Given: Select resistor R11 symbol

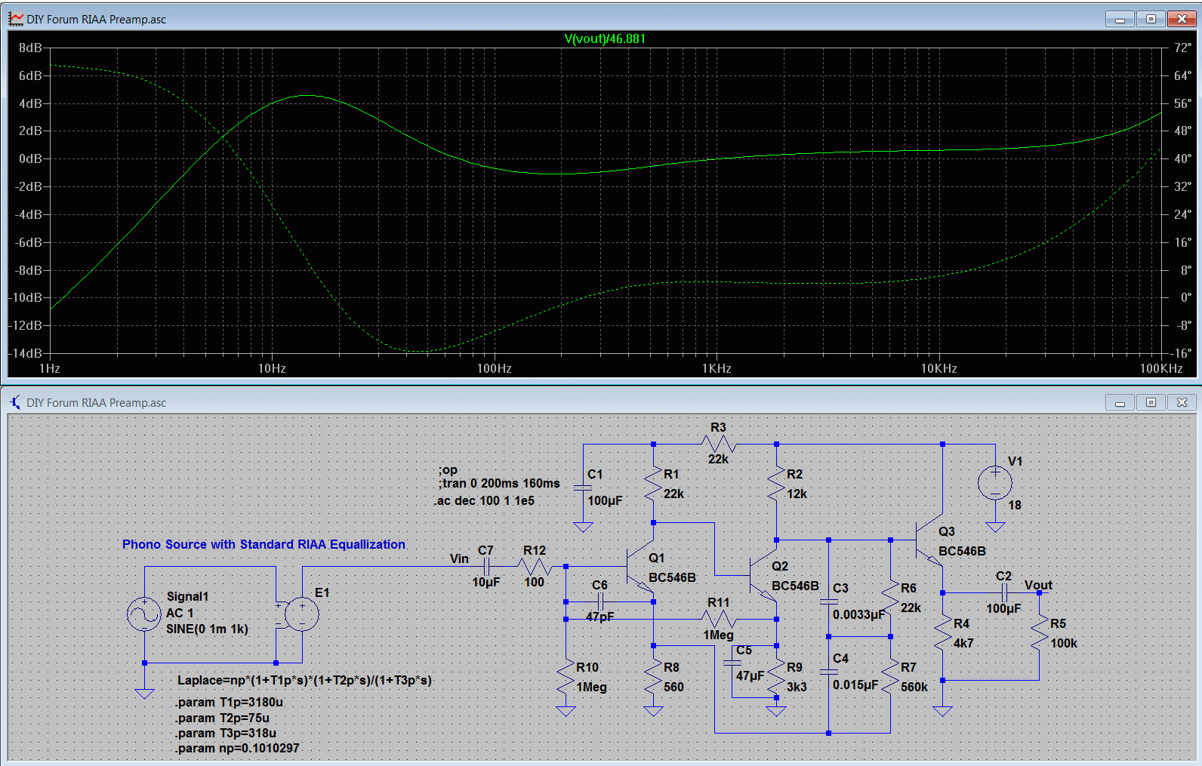Looking at the screenshot, I should (719, 619).
